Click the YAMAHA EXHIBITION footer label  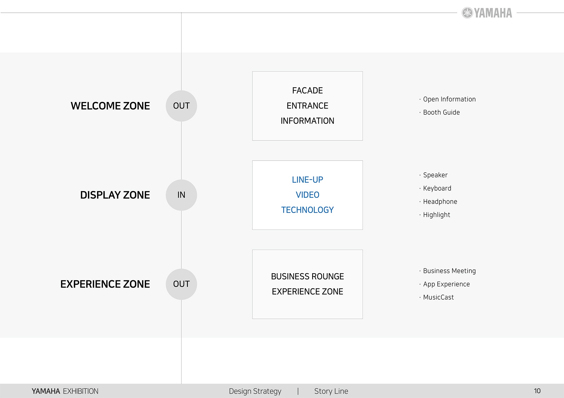(x=65, y=391)
